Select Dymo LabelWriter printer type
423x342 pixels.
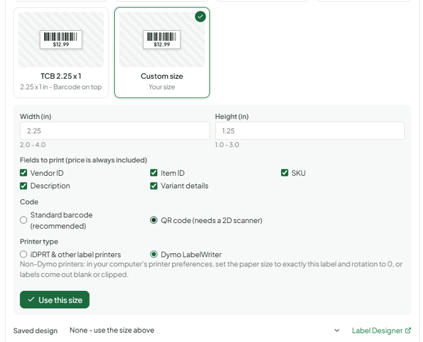(154, 254)
